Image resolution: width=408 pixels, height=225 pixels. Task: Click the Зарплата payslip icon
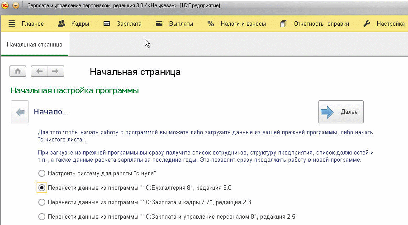point(107,23)
